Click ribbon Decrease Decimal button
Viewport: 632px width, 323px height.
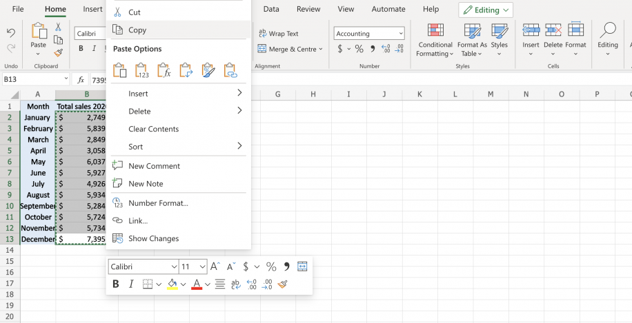pyautogui.click(x=399, y=49)
